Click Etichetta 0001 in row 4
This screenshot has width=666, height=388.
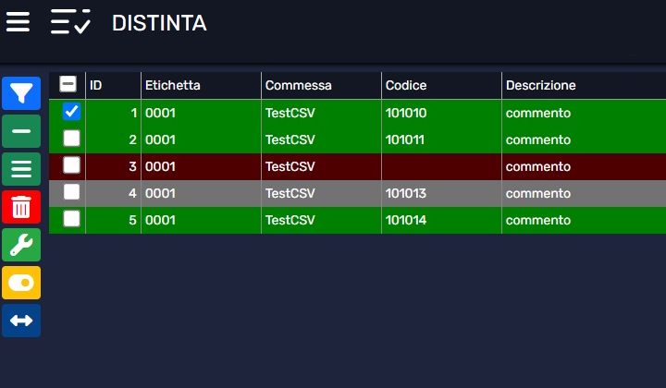(x=160, y=193)
